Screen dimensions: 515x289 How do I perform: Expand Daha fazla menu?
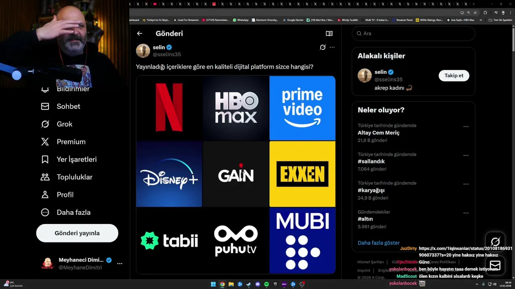click(66, 212)
